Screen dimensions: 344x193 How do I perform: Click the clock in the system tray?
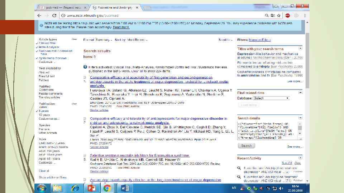point(295,188)
